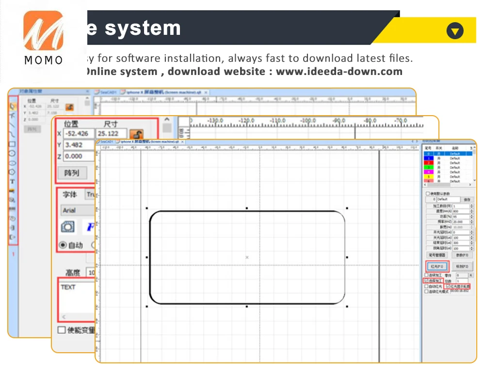Click the X position field -52.426
Screen dimensions: 485x374
[79, 134]
